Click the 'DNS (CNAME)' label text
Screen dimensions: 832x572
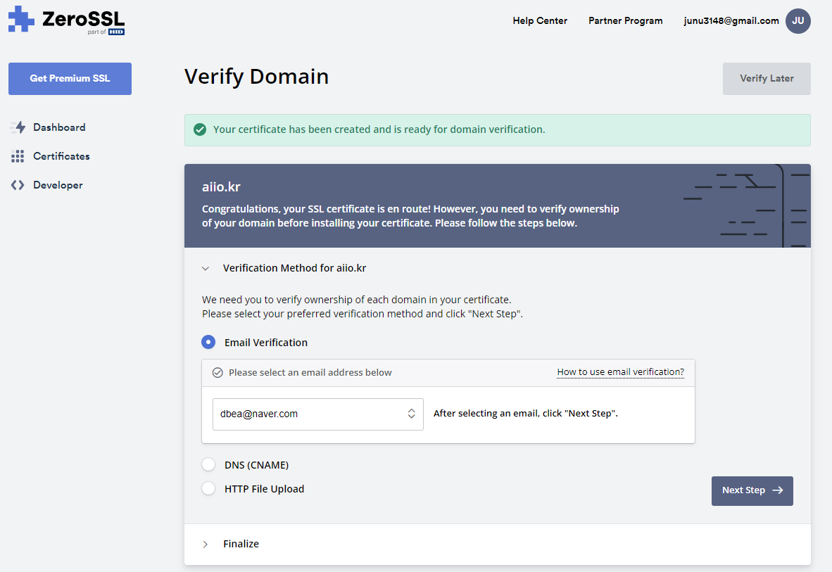click(x=256, y=465)
